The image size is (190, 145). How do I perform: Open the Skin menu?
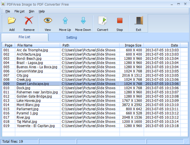coord(32,11)
